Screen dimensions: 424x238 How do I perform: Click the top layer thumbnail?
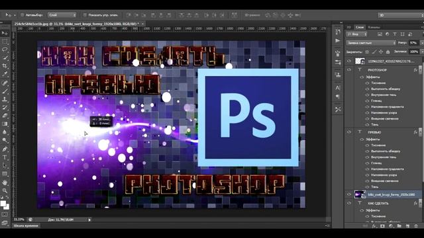(360, 61)
